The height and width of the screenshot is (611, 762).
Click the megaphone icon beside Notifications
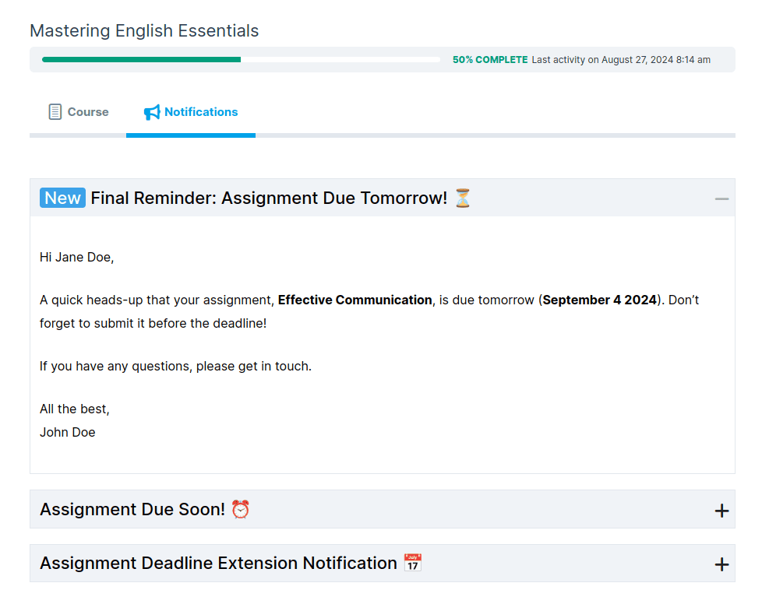152,112
